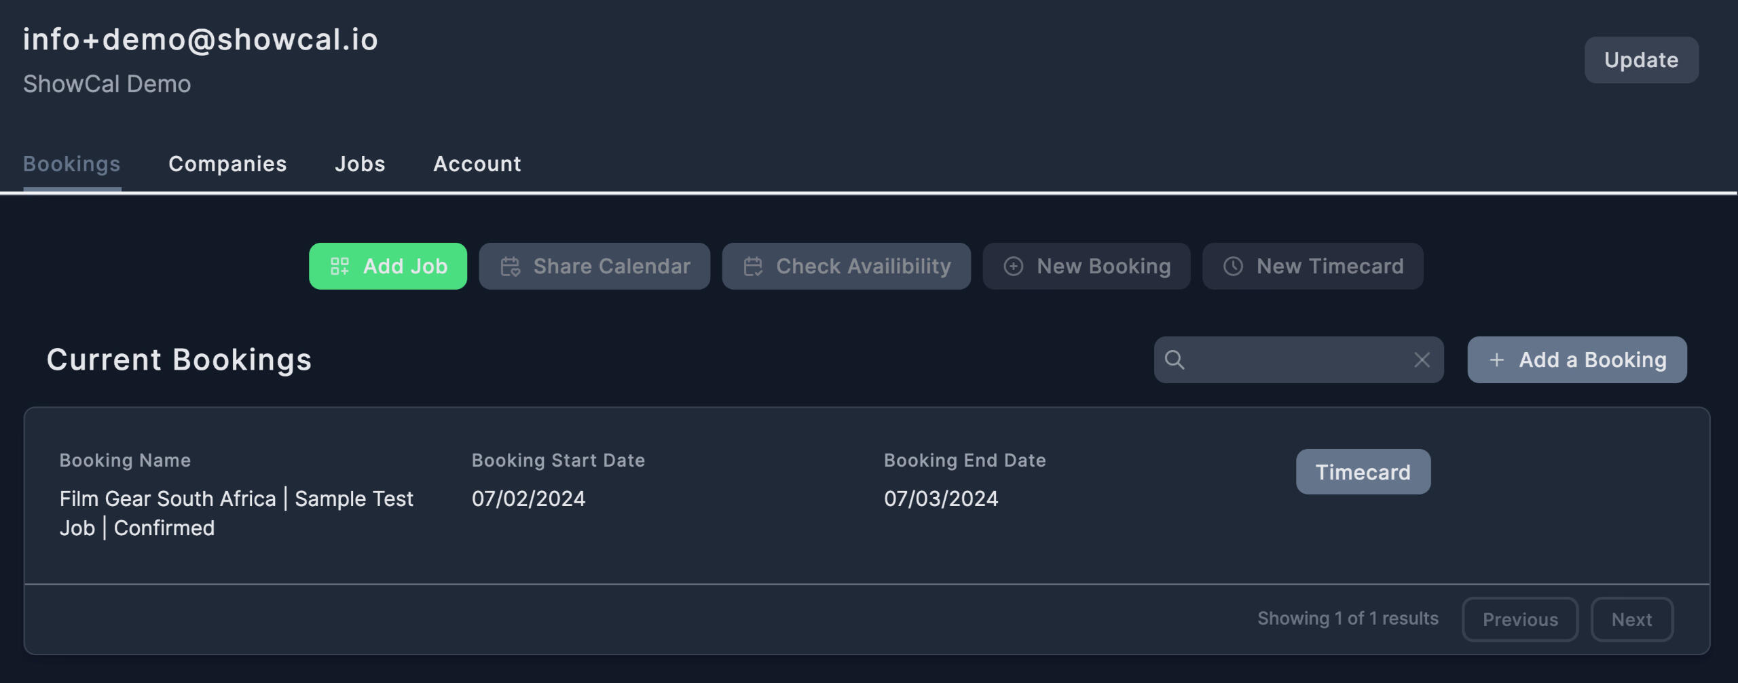This screenshot has width=1738, height=683.
Task: Open the Companies tab
Action: (x=227, y=164)
